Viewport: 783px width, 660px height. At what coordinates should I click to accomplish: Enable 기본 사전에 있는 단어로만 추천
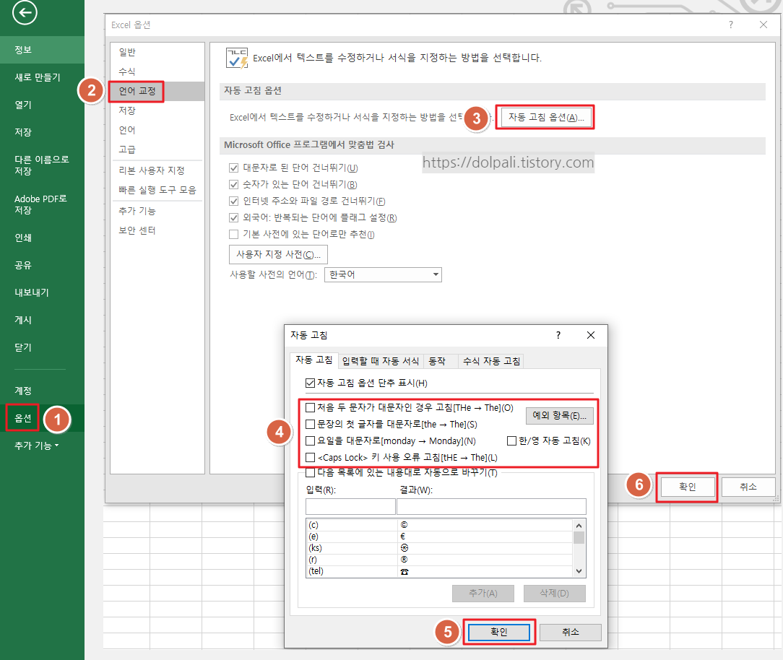(x=233, y=233)
